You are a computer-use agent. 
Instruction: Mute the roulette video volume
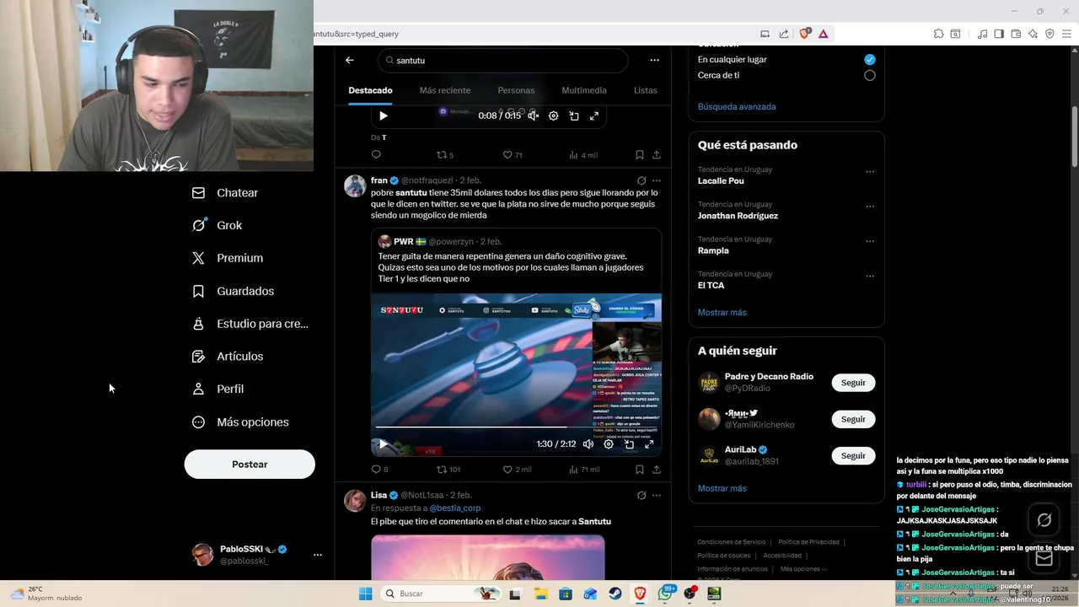[x=588, y=443]
